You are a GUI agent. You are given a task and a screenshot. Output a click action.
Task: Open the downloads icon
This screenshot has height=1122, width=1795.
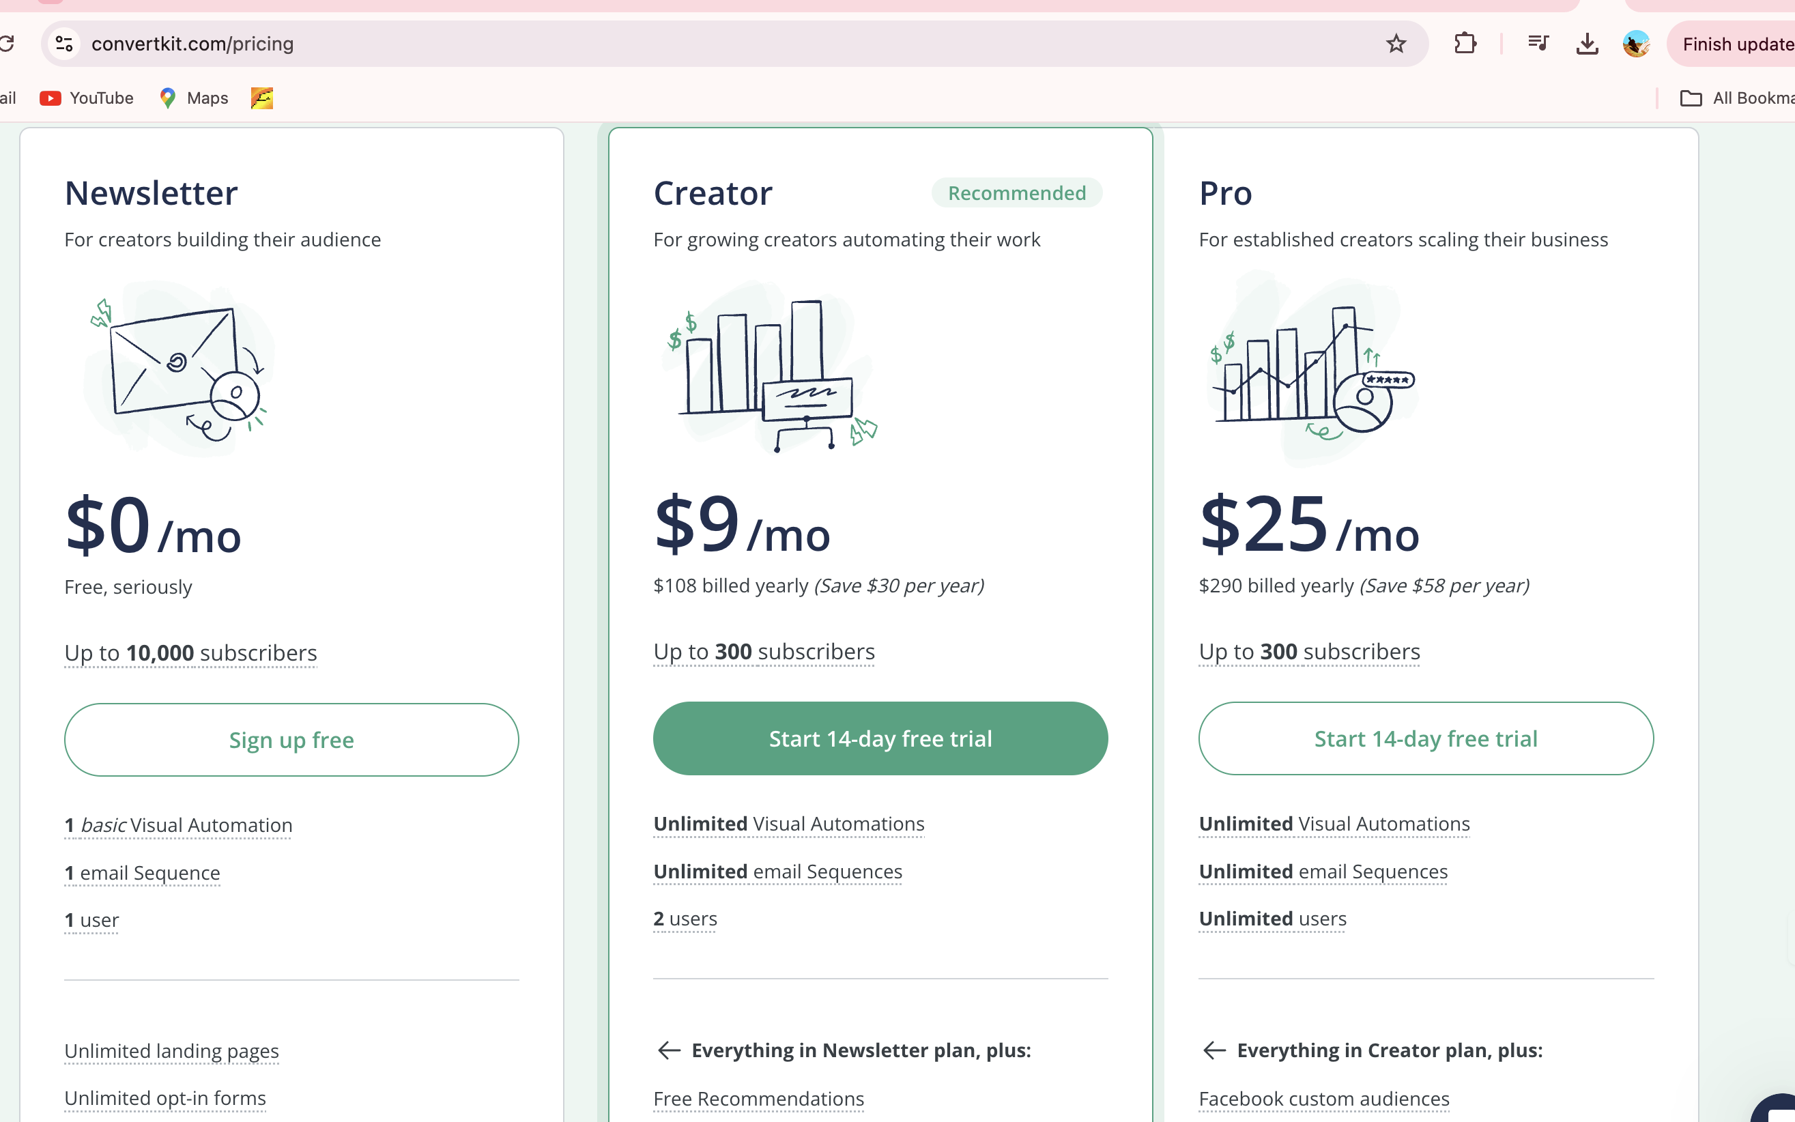(1586, 44)
